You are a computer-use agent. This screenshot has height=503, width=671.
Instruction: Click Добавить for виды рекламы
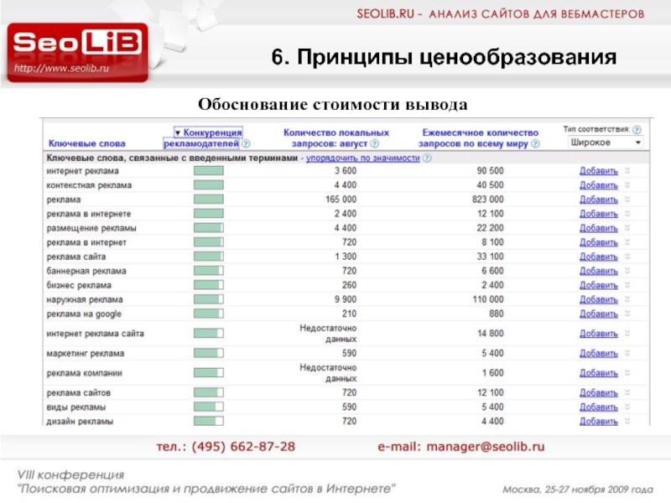pyautogui.click(x=599, y=407)
